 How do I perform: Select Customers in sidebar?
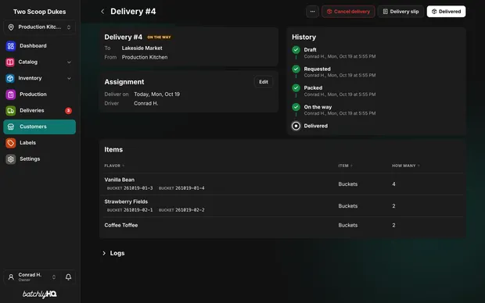coord(40,127)
